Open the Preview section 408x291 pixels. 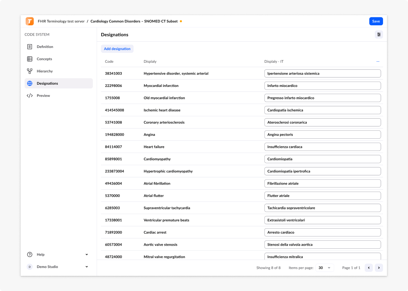pos(59,96)
